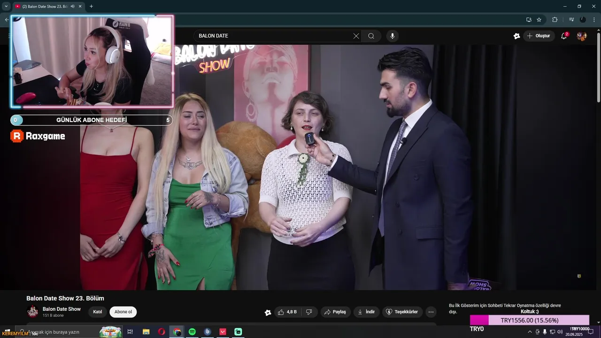Open Opera from the taskbar
This screenshot has height=338, width=601.
tap(162, 332)
